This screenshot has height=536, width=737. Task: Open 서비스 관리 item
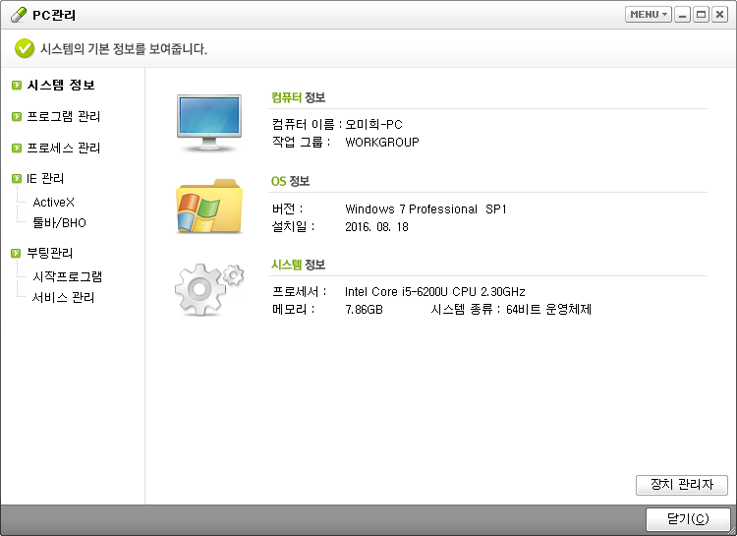(x=64, y=297)
